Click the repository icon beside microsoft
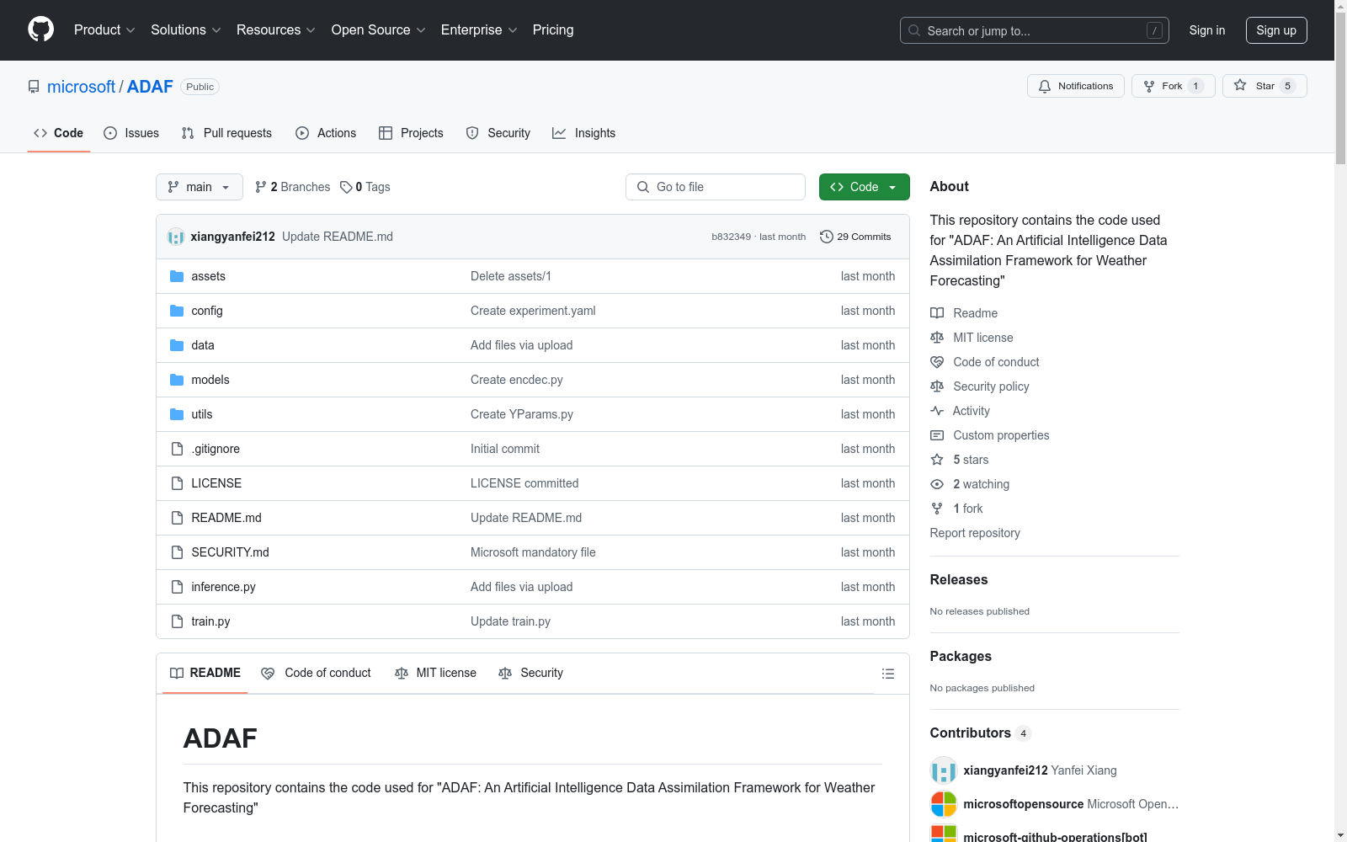This screenshot has width=1347, height=842. [34, 87]
